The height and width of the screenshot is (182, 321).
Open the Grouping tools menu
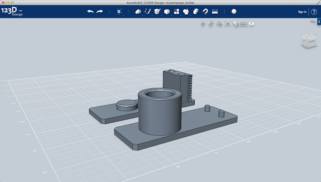[x=186, y=12]
